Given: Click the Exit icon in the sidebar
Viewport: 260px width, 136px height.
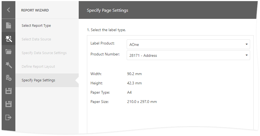Looking at the screenshot, I should [9, 117].
